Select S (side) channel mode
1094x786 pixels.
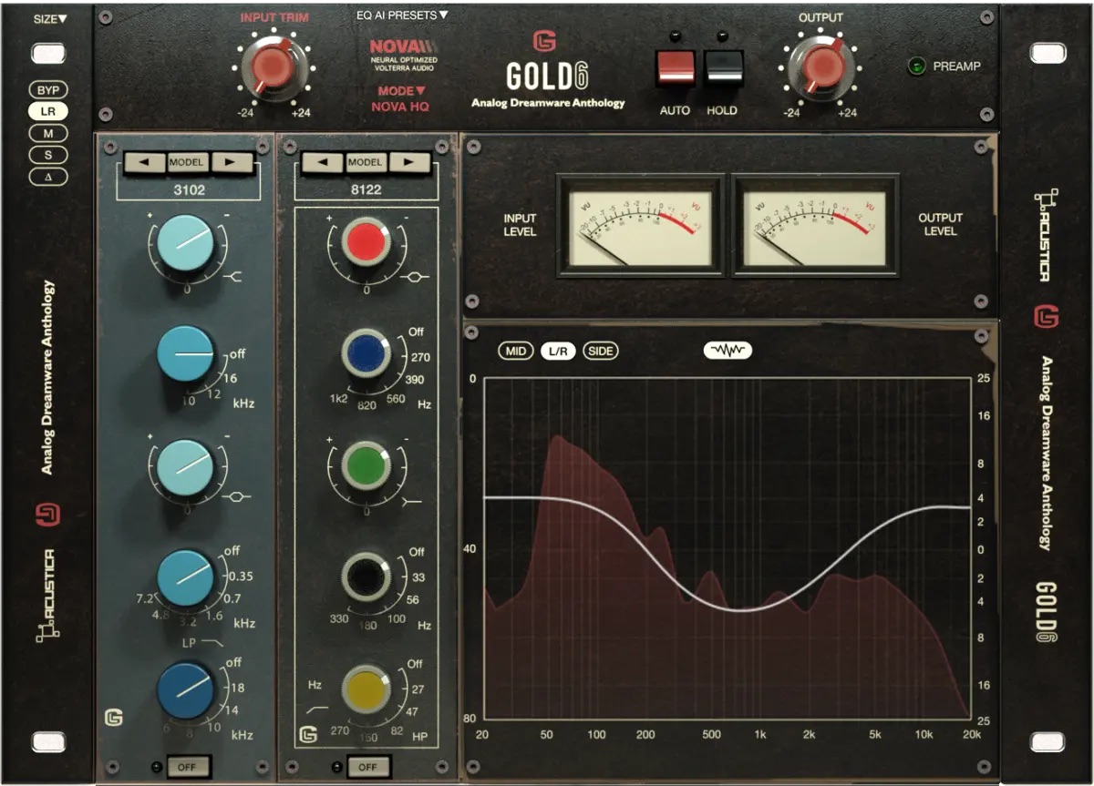(47, 156)
